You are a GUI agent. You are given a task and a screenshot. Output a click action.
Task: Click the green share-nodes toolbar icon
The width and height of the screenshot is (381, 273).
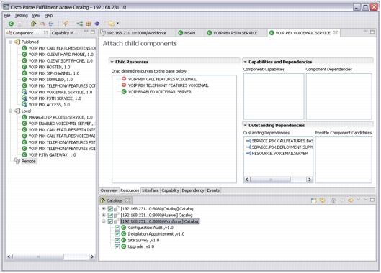(80, 24)
